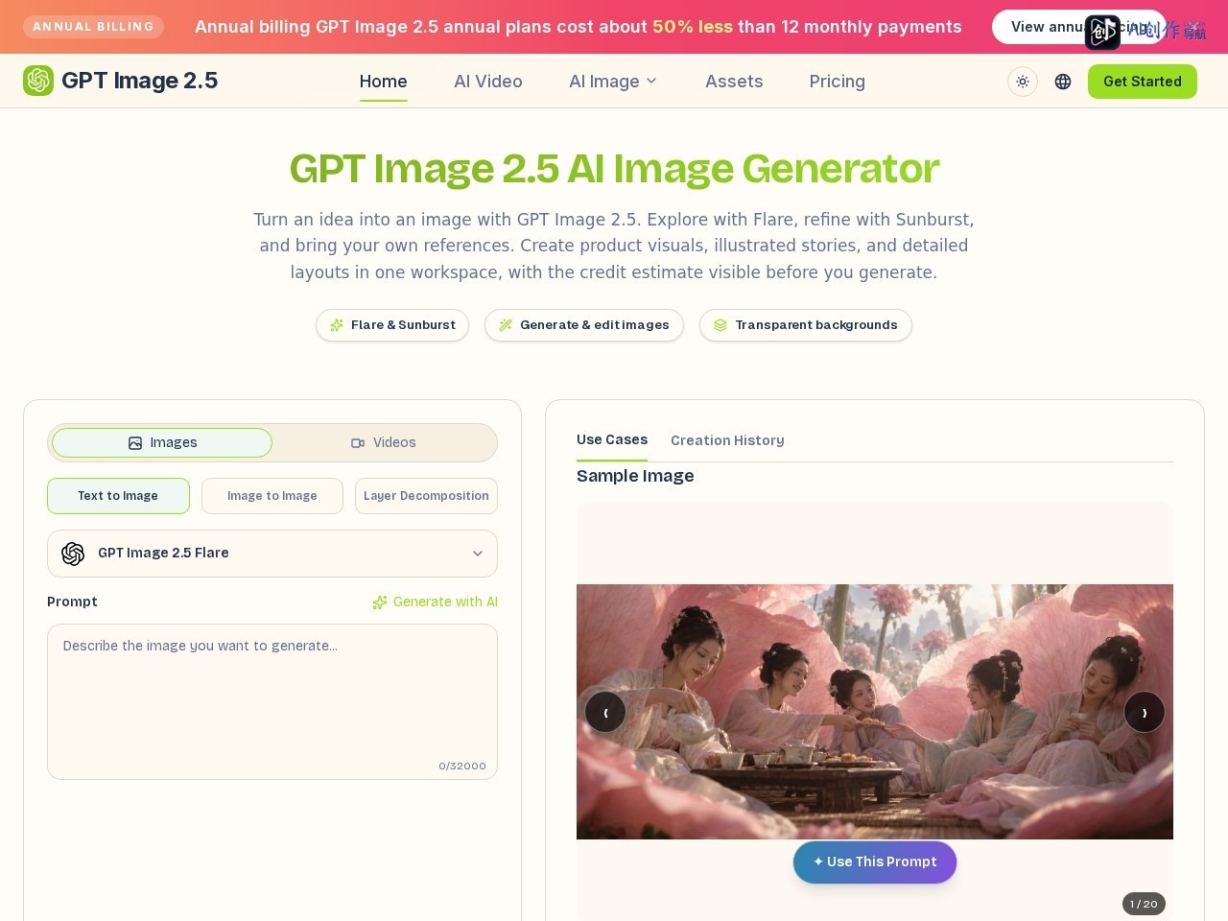
Task: Click into the prompt description text box
Action: pos(272,702)
